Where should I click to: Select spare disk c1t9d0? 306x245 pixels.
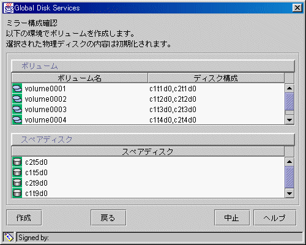click(36, 193)
